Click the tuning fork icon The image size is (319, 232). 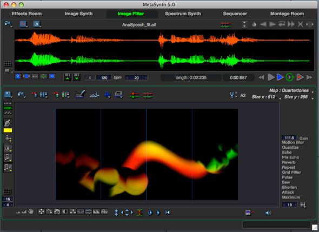pyautogui.click(x=232, y=95)
